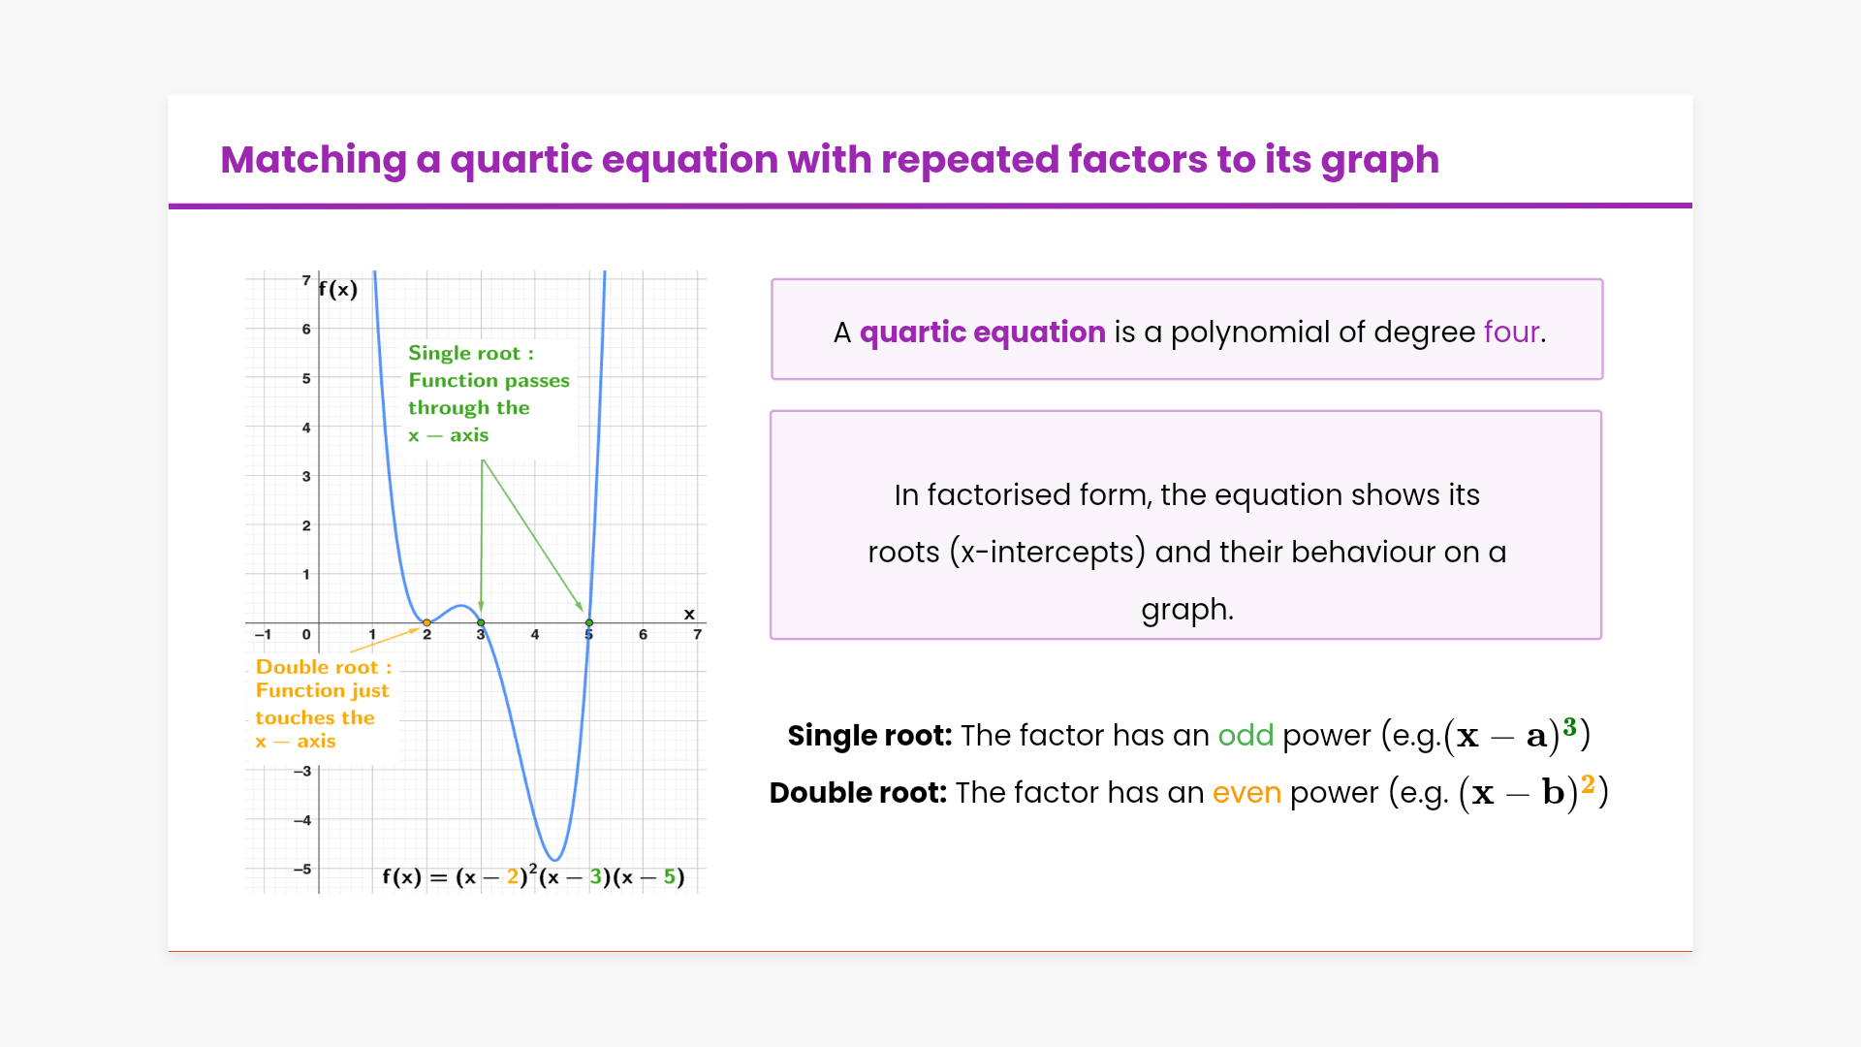Click the purple line under the title
1861x1047 pixels.
[x=930, y=206]
